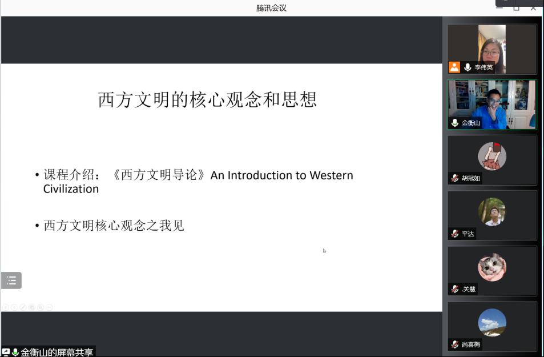Click 李伟英's microphone icon
544x357 pixels.
click(x=468, y=67)
